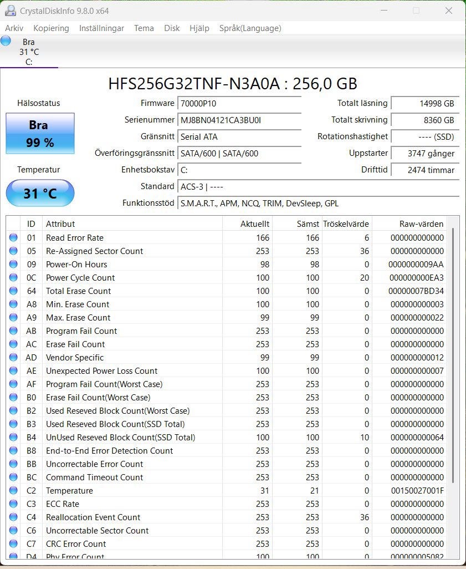Open the Arkiv menu

(x=14, y=28)
